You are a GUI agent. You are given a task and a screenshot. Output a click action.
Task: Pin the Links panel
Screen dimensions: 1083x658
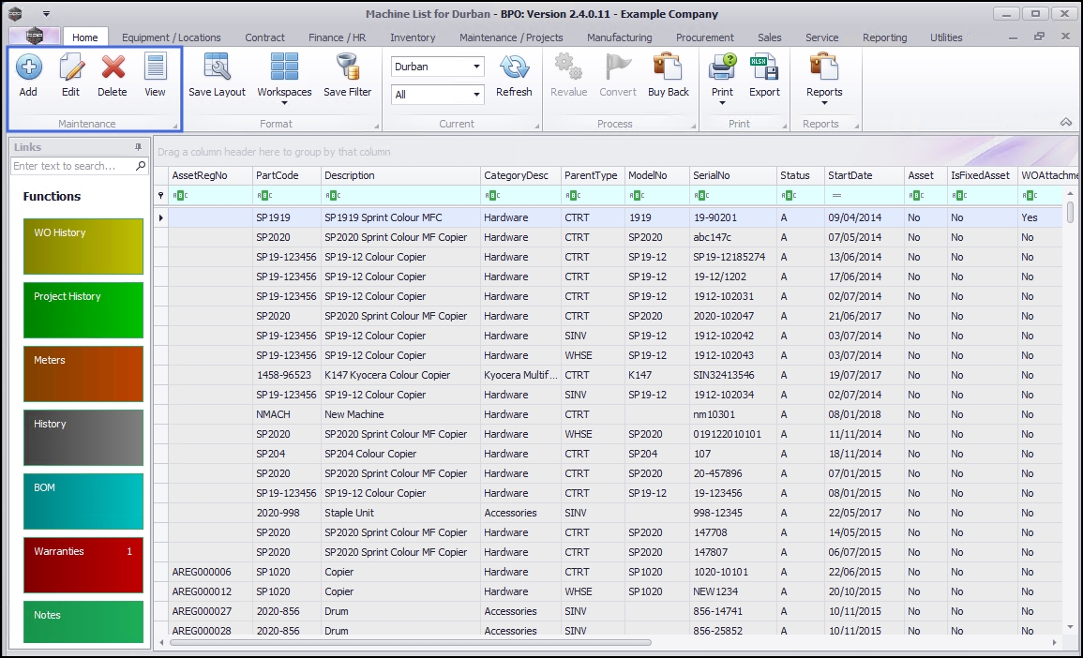139,147
